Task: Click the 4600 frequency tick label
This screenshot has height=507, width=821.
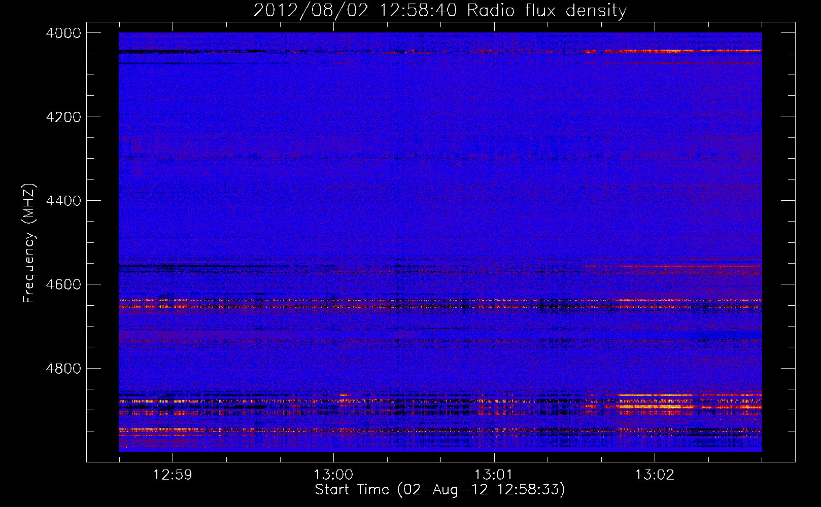Action: (x=63, y=284)
